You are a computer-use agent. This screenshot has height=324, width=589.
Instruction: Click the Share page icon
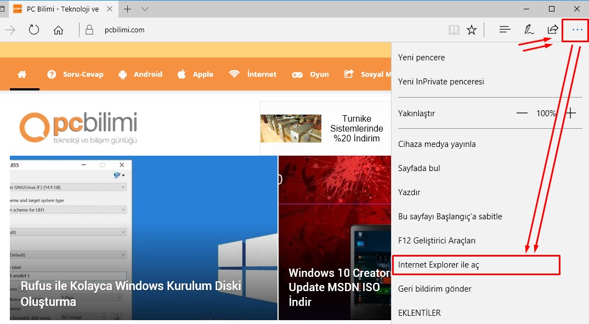553,30
